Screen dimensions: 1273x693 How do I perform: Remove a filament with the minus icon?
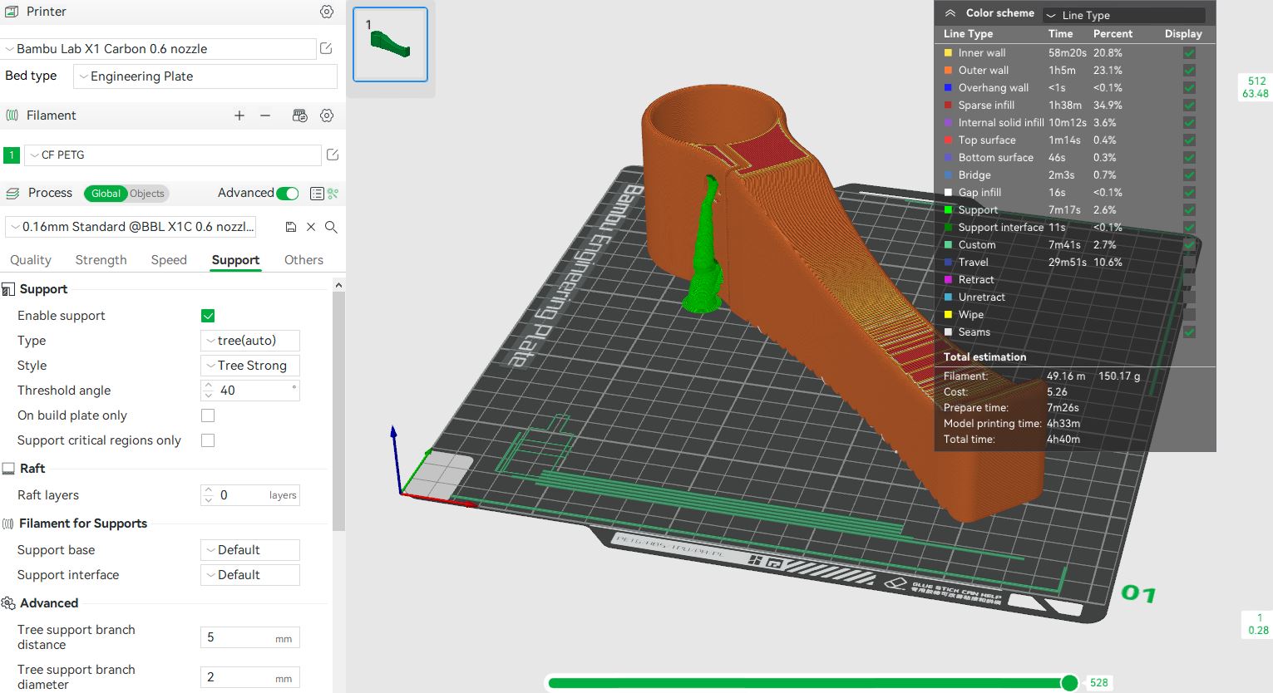tap(265, 116)
